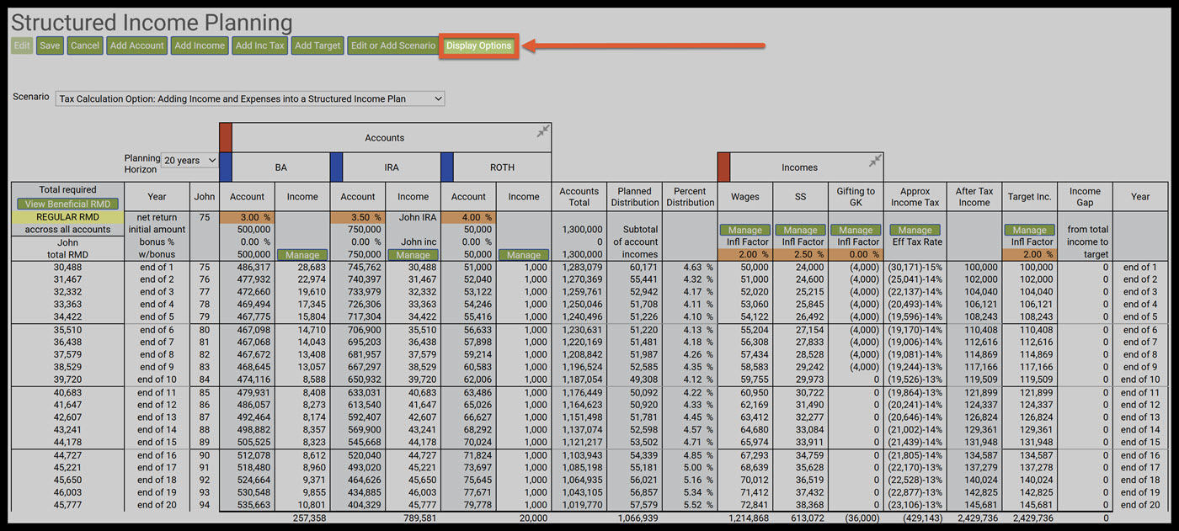Click Accounts Total column header
The height and width of the screenshot is (531, 1179).
[579, 197]
